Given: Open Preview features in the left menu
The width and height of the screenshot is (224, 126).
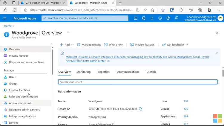Looking at the screenshot, I should coord(26,56).
